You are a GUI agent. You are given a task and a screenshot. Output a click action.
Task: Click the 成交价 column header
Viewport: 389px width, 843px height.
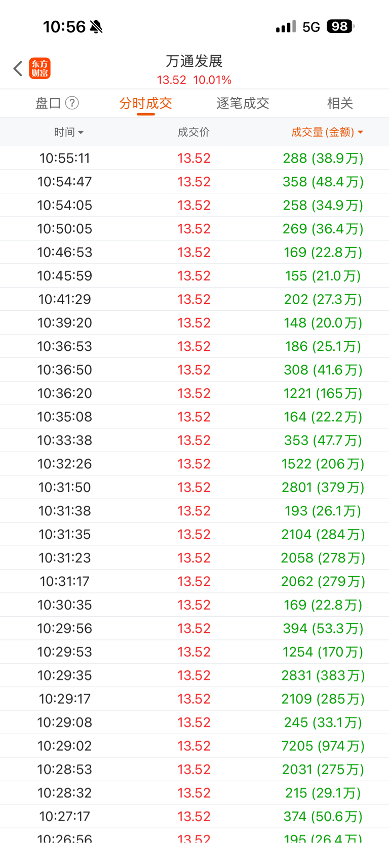(193, 132)
